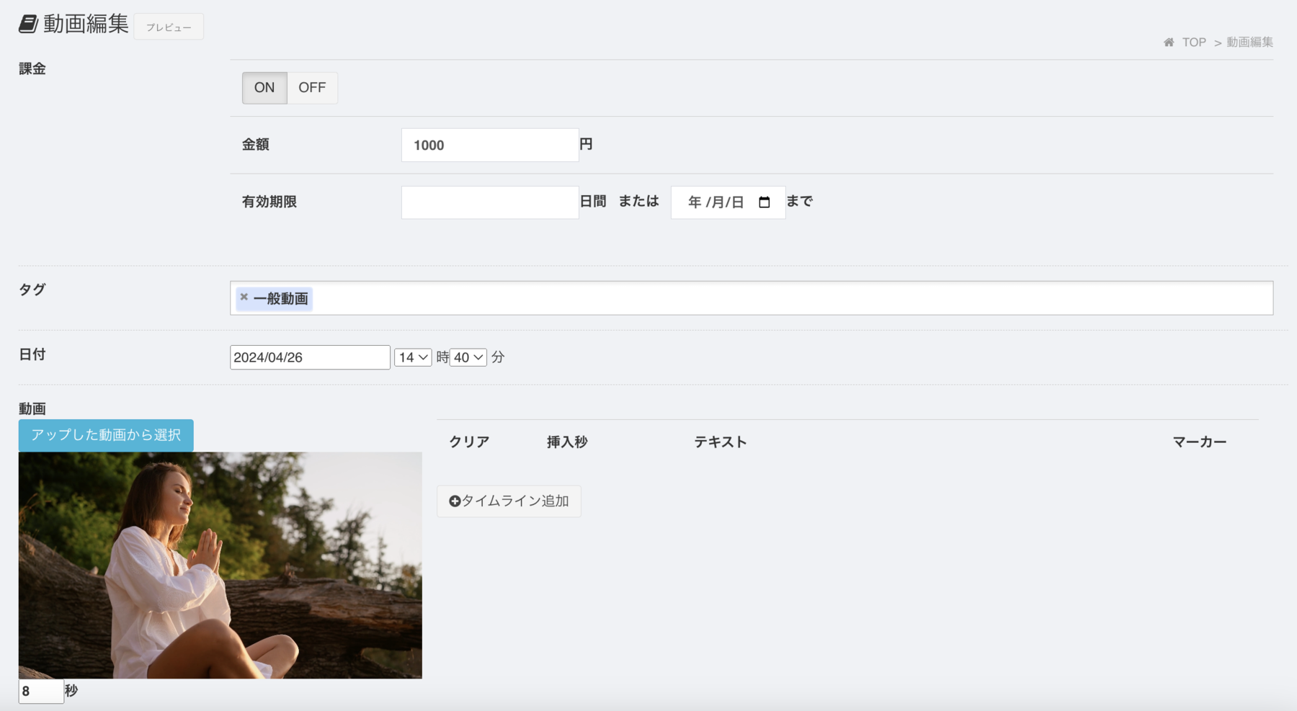Focus the 有効期限 days input field

[x=490, y=202]
